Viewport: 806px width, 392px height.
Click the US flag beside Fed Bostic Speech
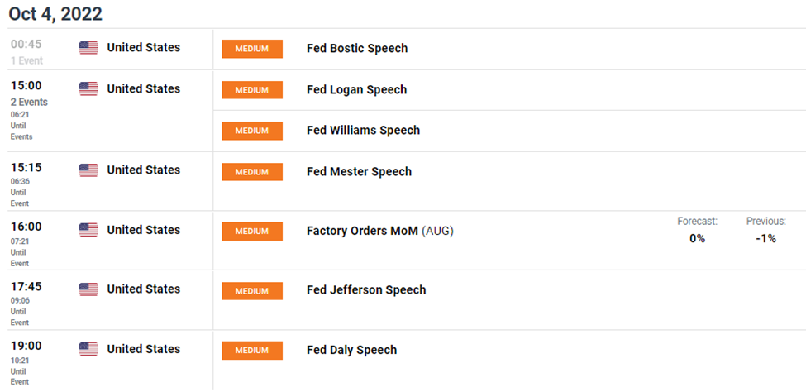[88, 48]
